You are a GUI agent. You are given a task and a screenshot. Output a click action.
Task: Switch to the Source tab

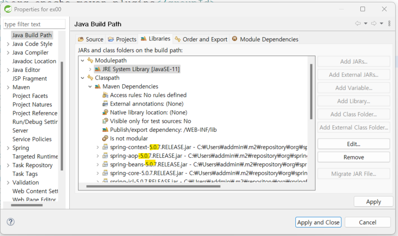(90, 40)
